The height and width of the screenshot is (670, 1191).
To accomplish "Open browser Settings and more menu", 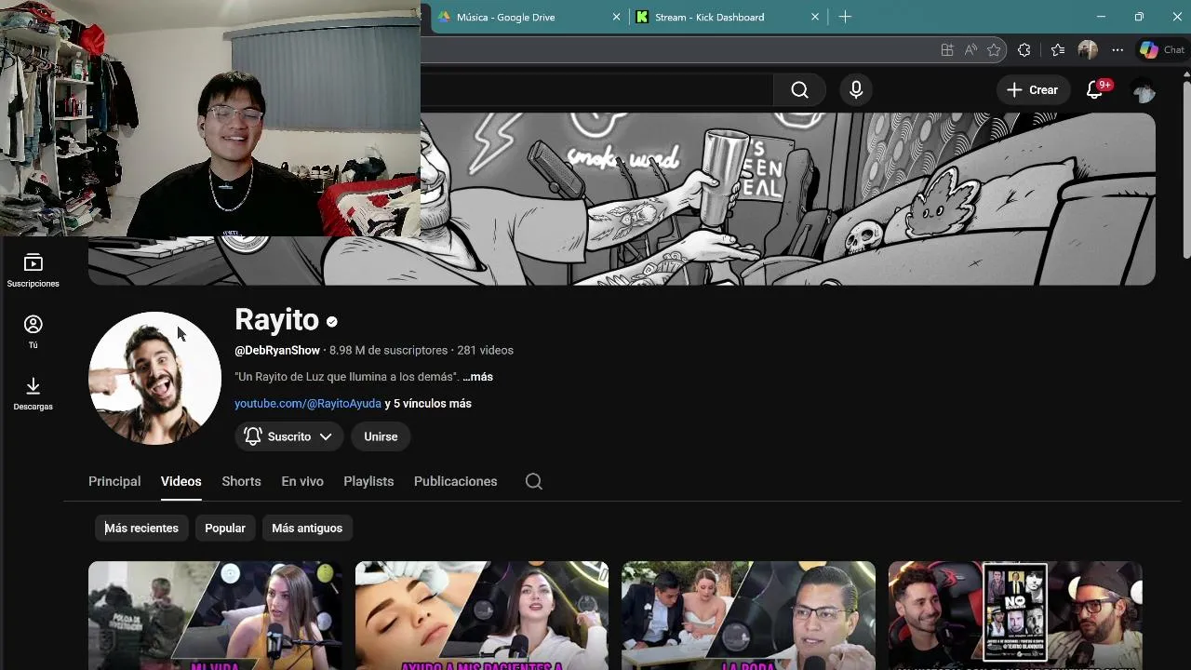I will [1117, 50].
